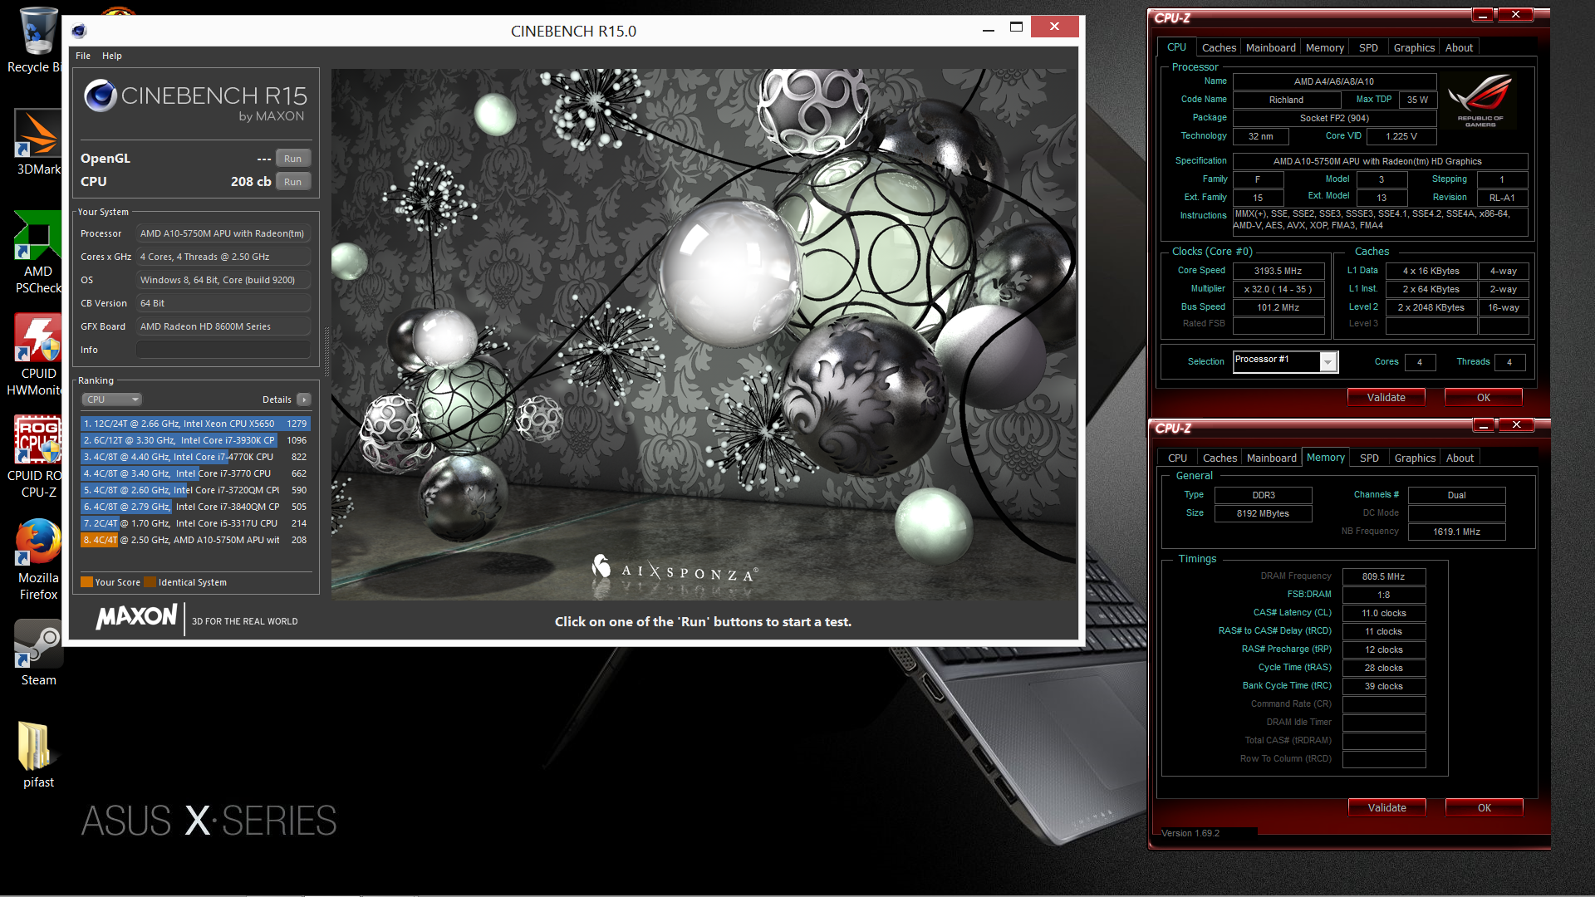This screenshot has width=1595, height=897.
Task: Open the Graphics tab in the upper CPU-Z window
Action: point(1414,48)
